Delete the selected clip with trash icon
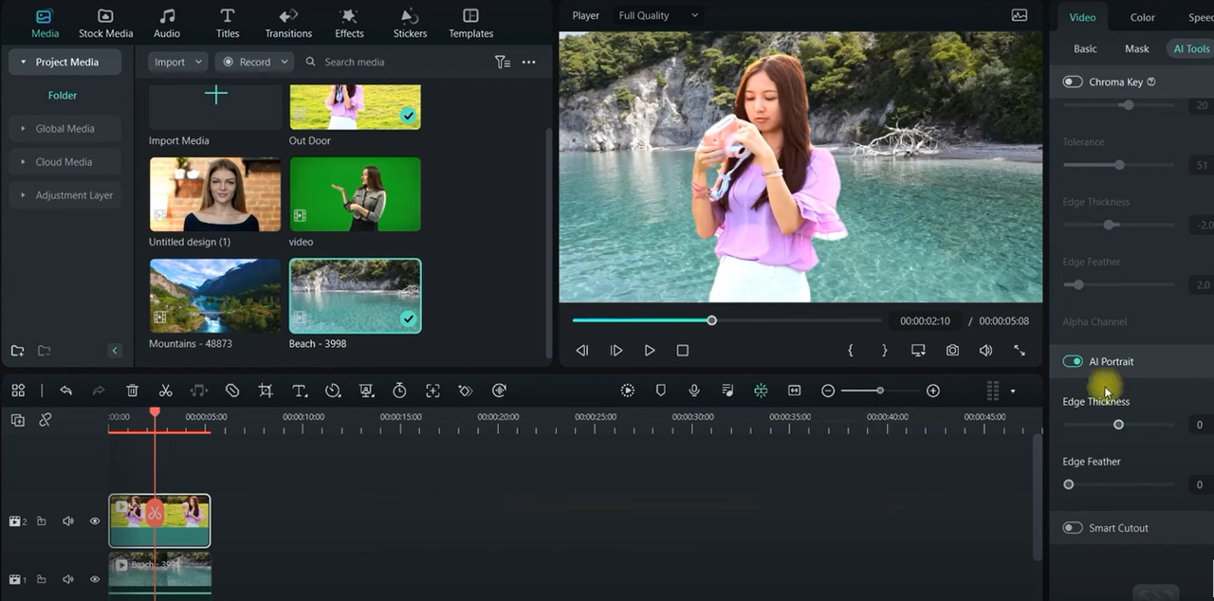Viewport: 1214px width, 601px height. 133,391
